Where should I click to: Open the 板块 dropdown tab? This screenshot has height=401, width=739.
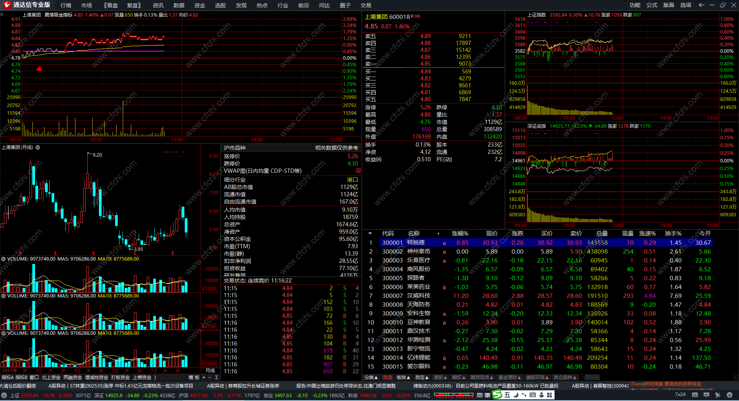pos(403,378)
